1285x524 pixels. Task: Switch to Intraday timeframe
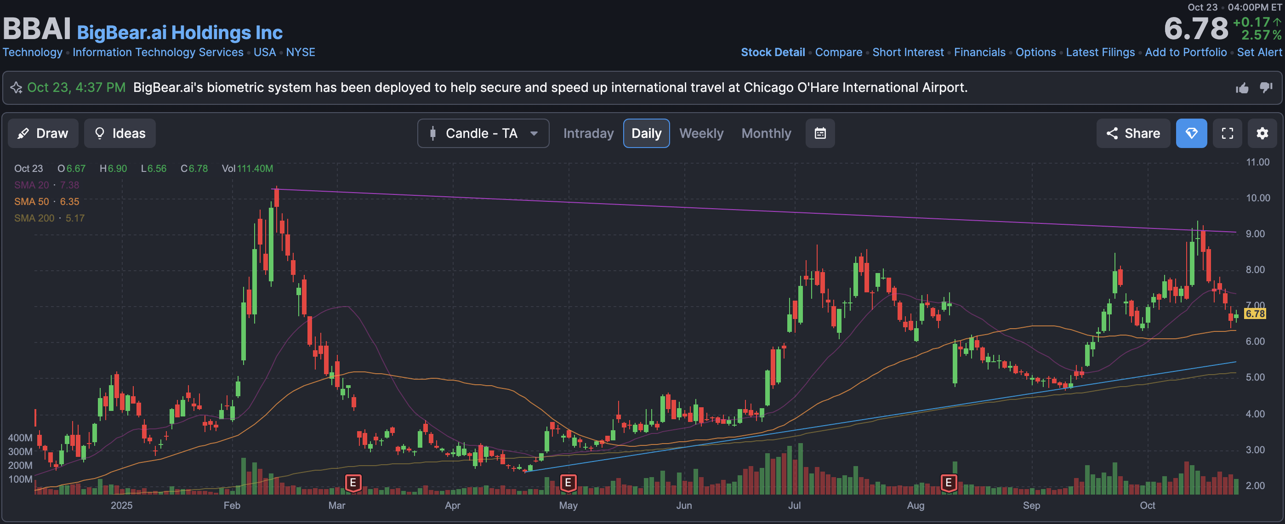[x=588, y=133]
